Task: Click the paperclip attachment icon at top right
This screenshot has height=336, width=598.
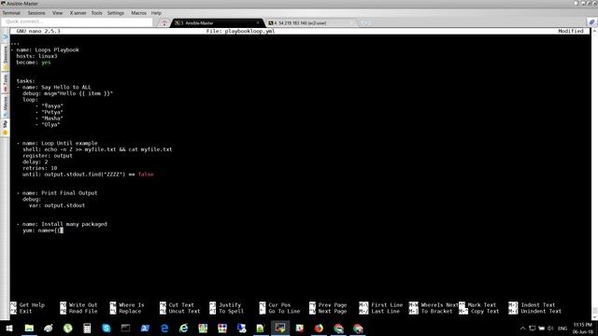Action: pyautogui.click(x=591, y=22)
